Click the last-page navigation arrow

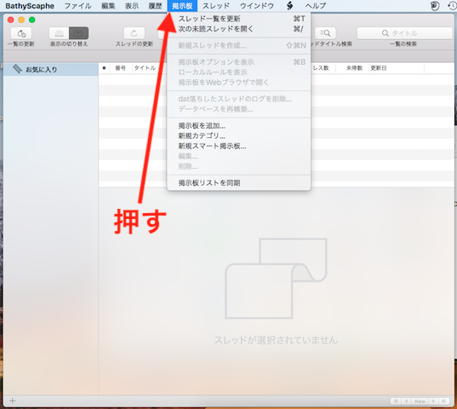(x=443, y=401)
